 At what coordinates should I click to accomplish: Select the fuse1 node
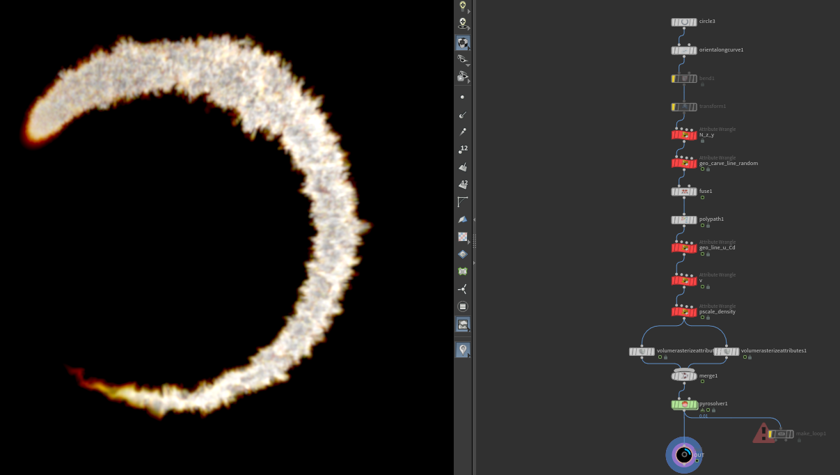pos(684,192)
